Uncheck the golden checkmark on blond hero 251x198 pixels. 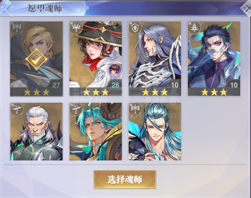tap(36, 59)
